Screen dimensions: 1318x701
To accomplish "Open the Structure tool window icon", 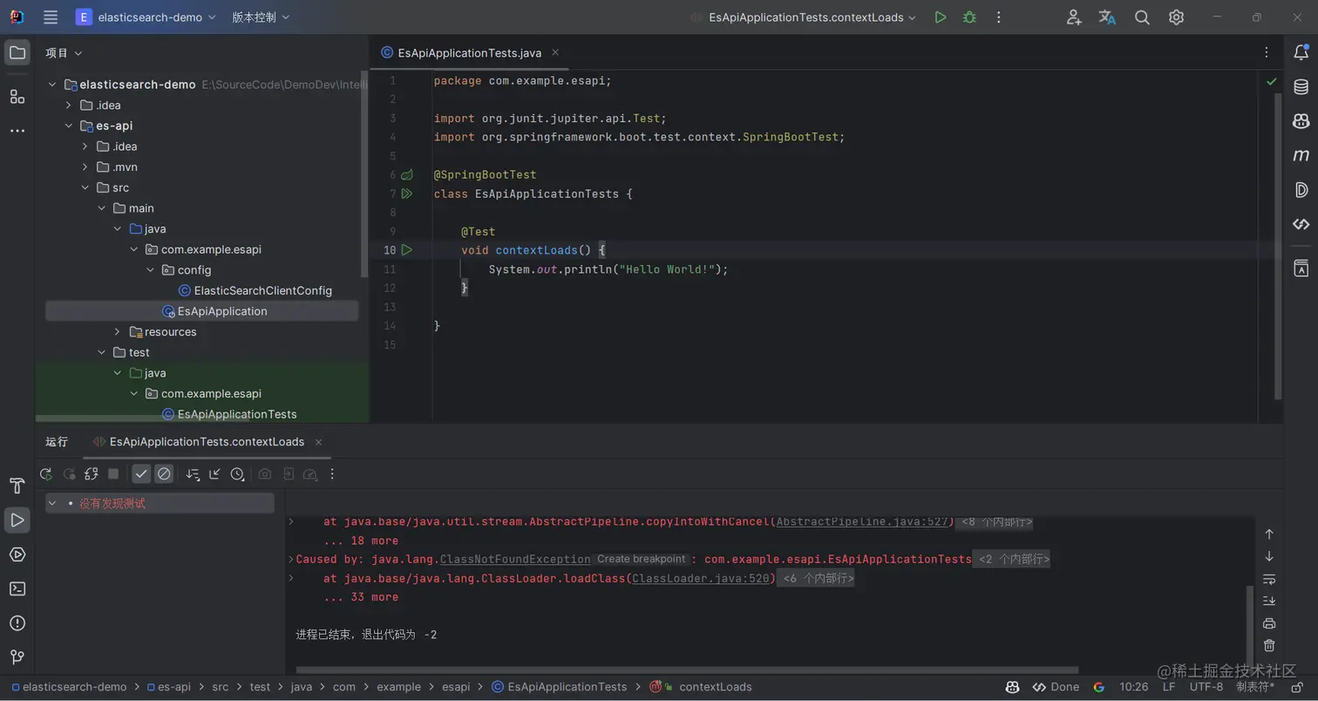I will 17,96.
